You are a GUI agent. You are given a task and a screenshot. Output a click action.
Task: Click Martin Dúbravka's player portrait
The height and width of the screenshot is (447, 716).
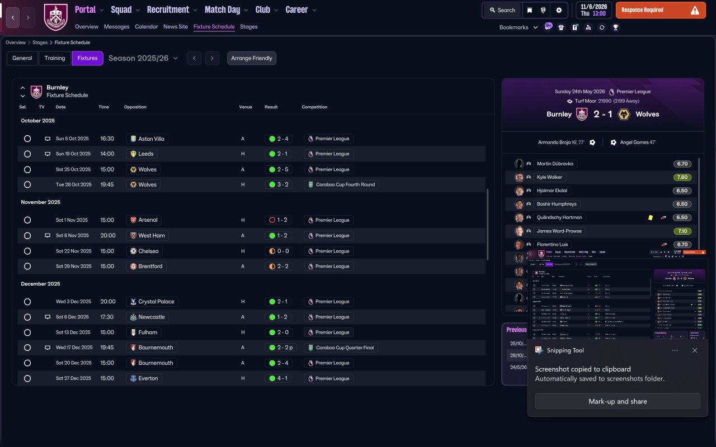(x=519, y=164)
